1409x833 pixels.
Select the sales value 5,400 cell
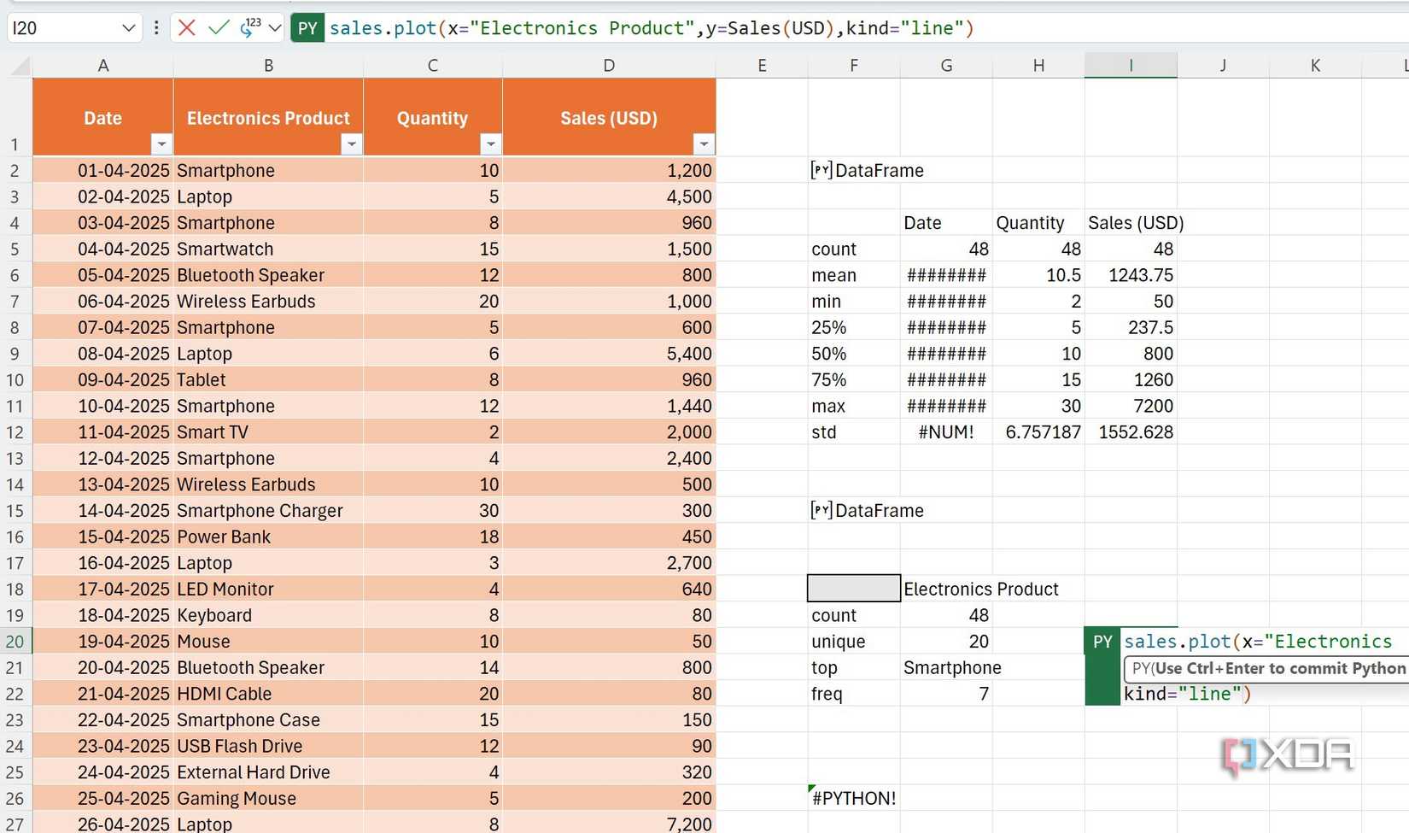[x=609, y=354]
